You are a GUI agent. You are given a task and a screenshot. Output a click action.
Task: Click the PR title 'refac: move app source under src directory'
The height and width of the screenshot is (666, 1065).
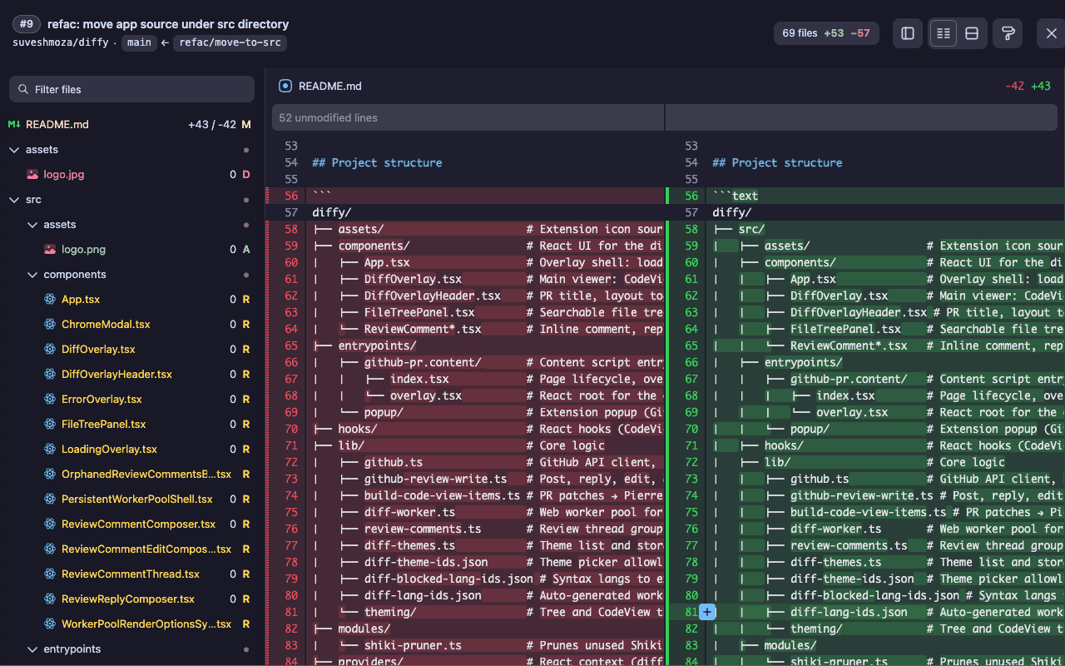tap(168, 24)
